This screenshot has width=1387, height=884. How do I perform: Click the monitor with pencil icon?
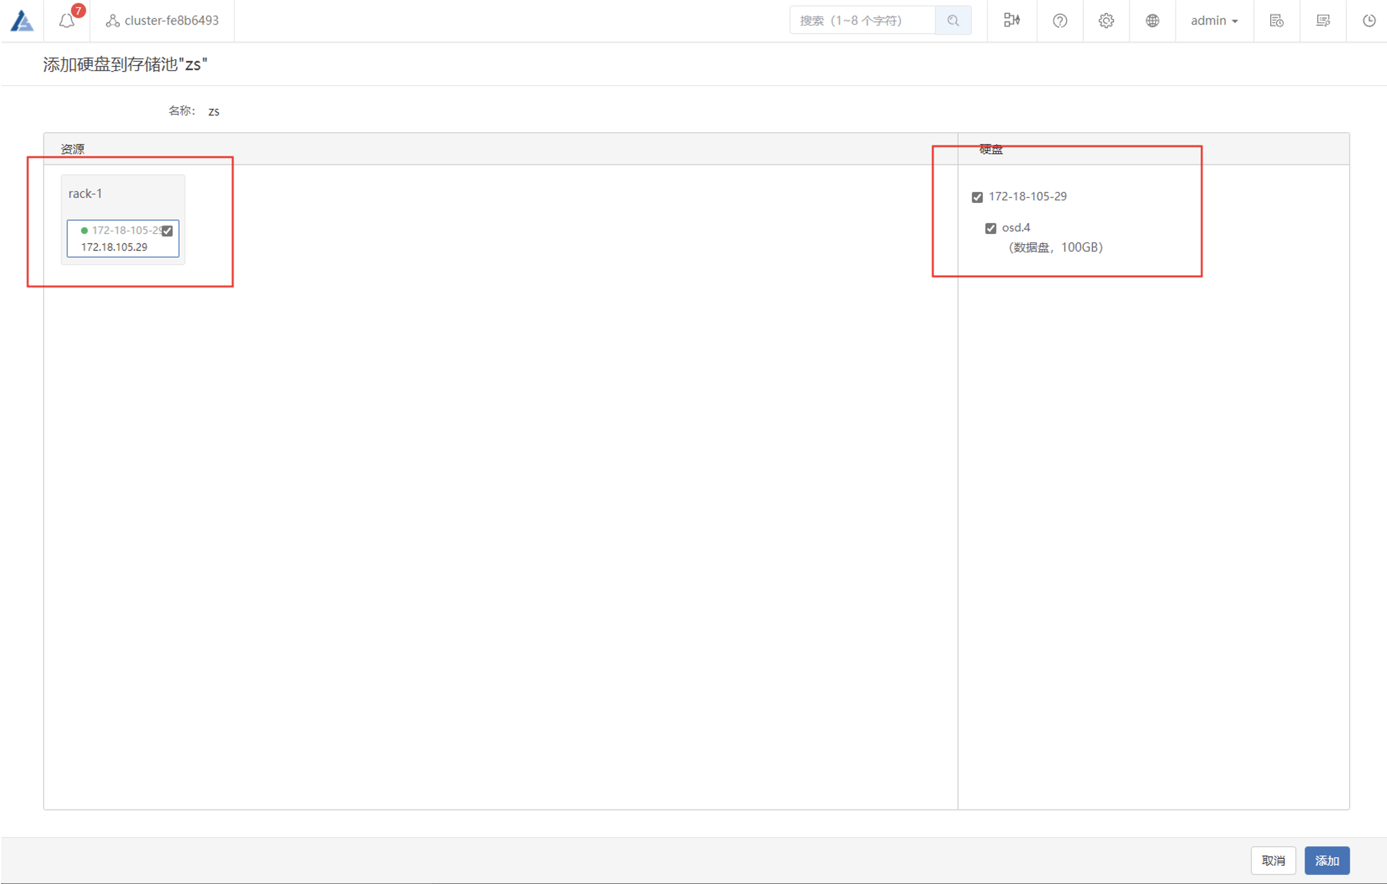1323,21
